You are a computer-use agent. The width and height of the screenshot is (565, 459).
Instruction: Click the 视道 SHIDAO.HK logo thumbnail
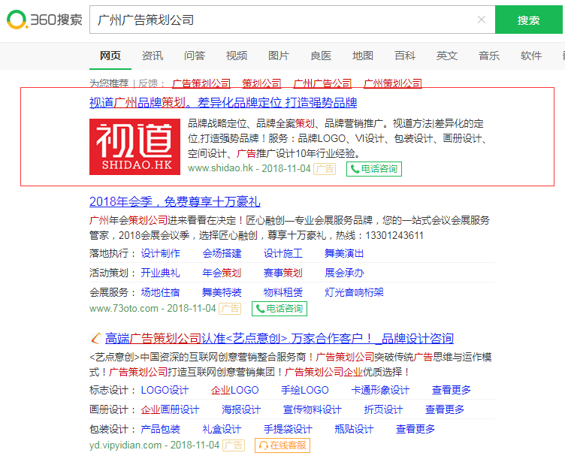tap(134, 146)
